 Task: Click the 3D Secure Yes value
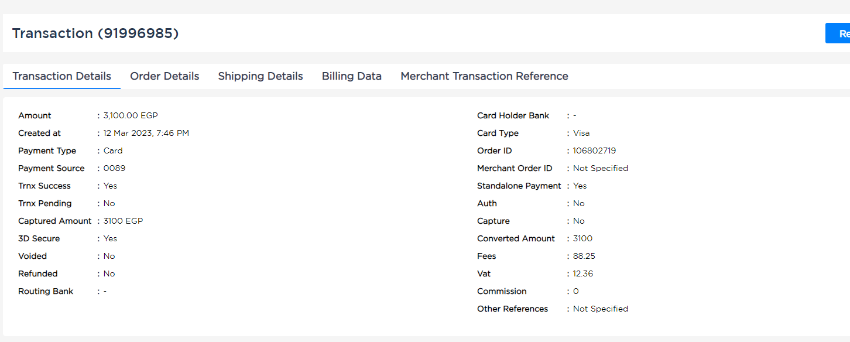click(x=110, y=238)
